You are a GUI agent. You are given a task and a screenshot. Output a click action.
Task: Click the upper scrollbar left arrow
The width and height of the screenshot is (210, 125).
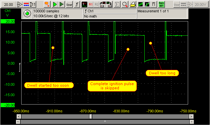19,117
